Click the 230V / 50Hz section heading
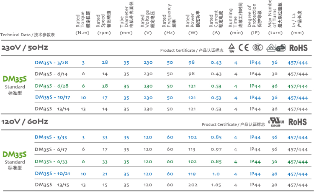 [x=25, y=48]
